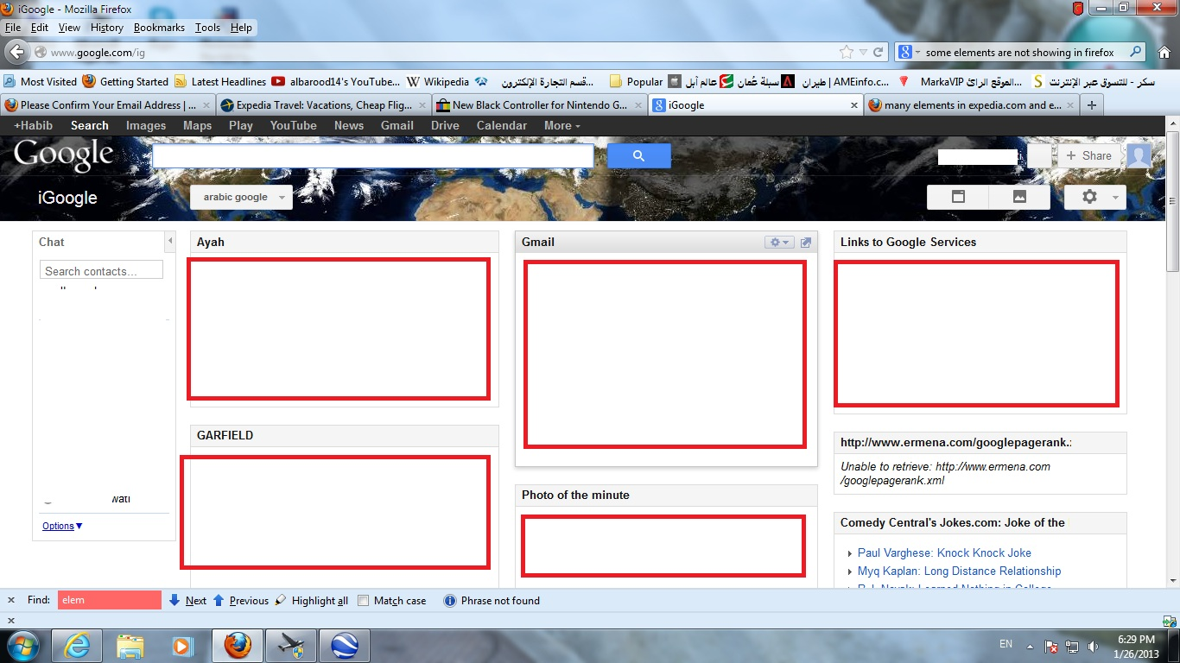Close the iGoogle tab
This screenshot has height=663, width=1180.
854,105
